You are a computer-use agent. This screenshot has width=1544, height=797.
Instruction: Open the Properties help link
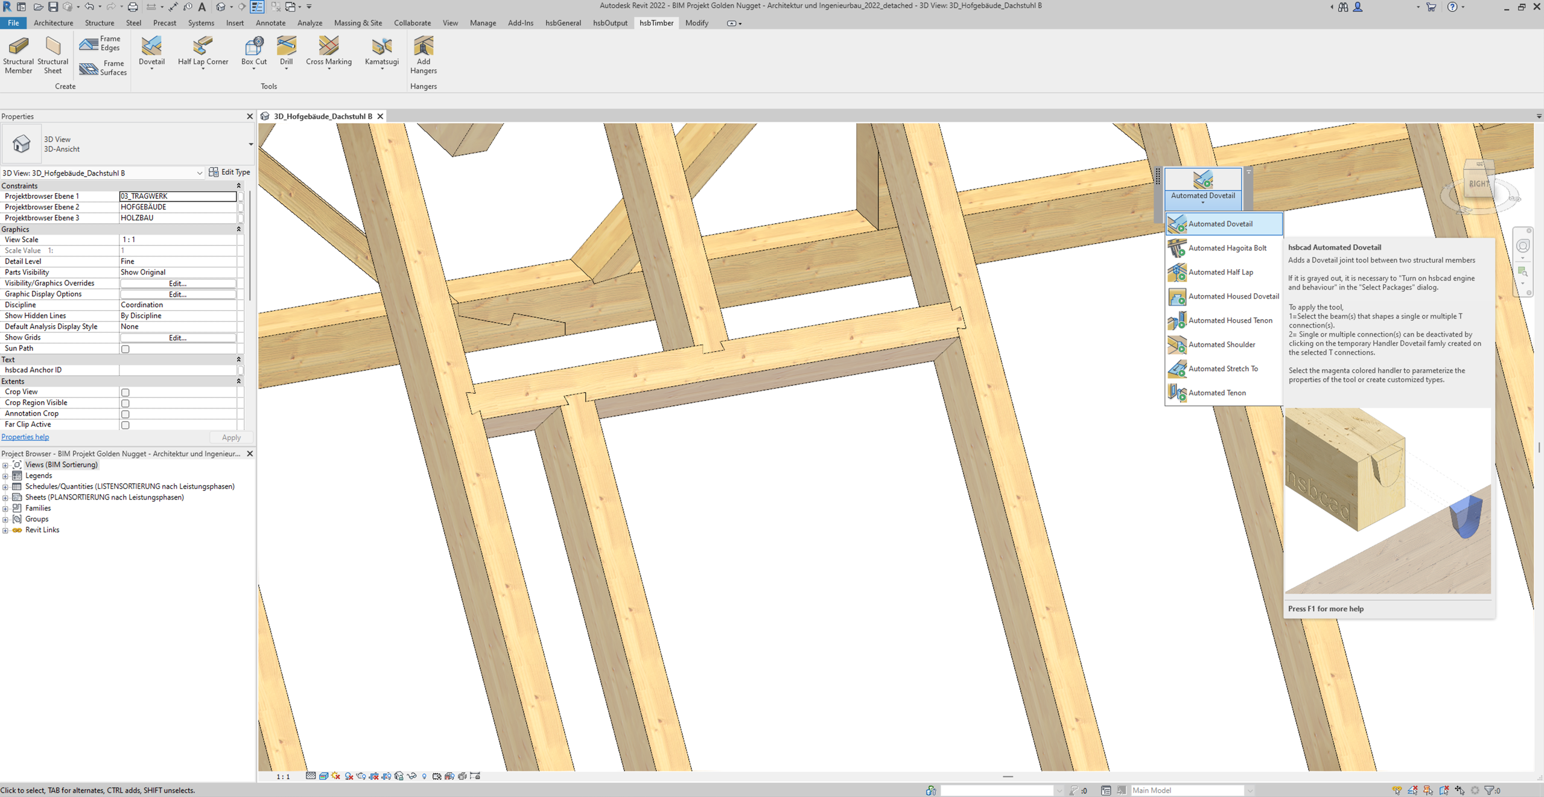point(25,437)
